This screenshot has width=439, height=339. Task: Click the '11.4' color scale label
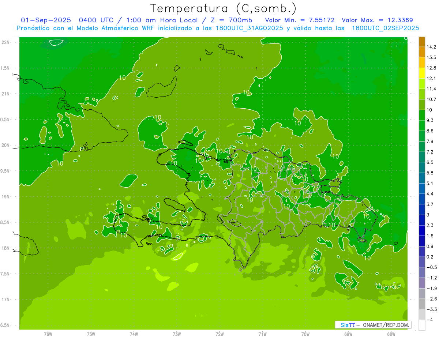point(432,89)
